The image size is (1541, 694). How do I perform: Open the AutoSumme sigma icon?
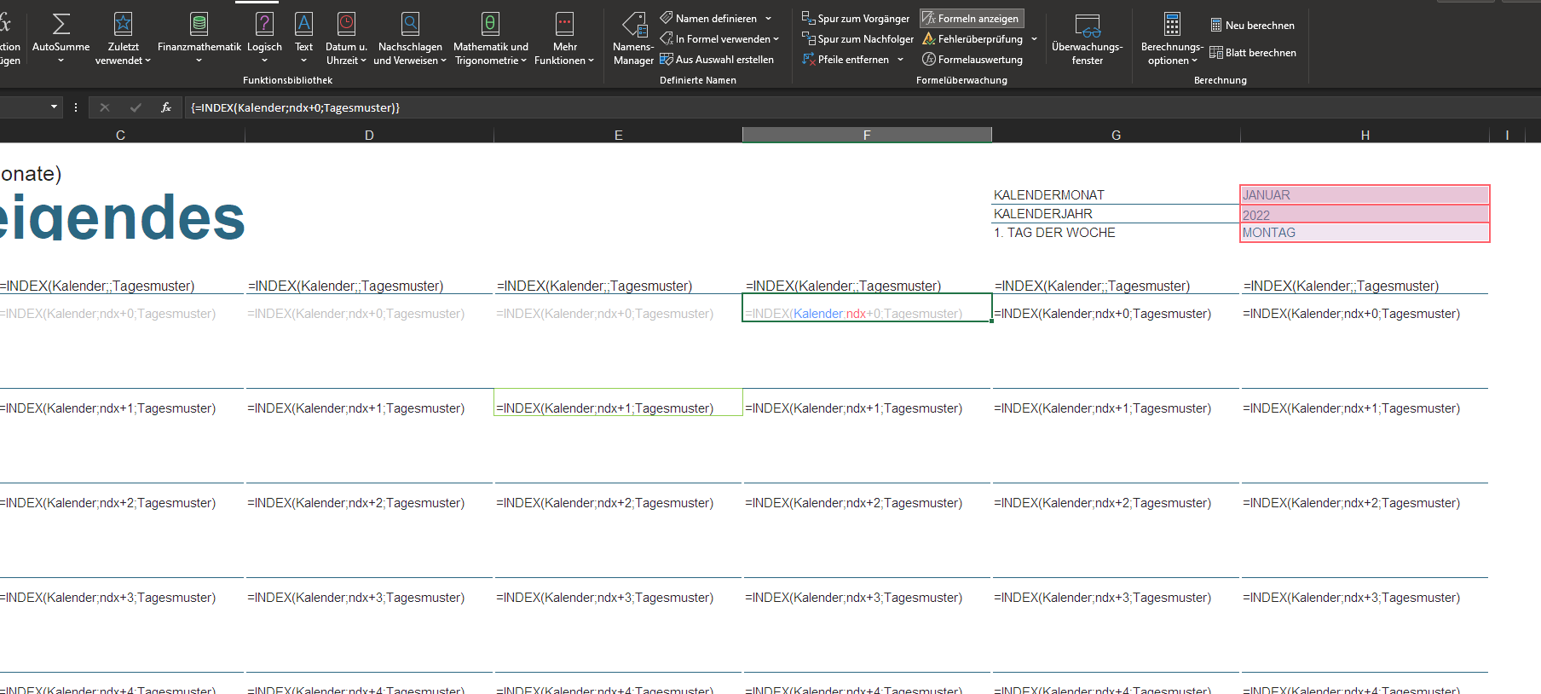pos(61,25)
